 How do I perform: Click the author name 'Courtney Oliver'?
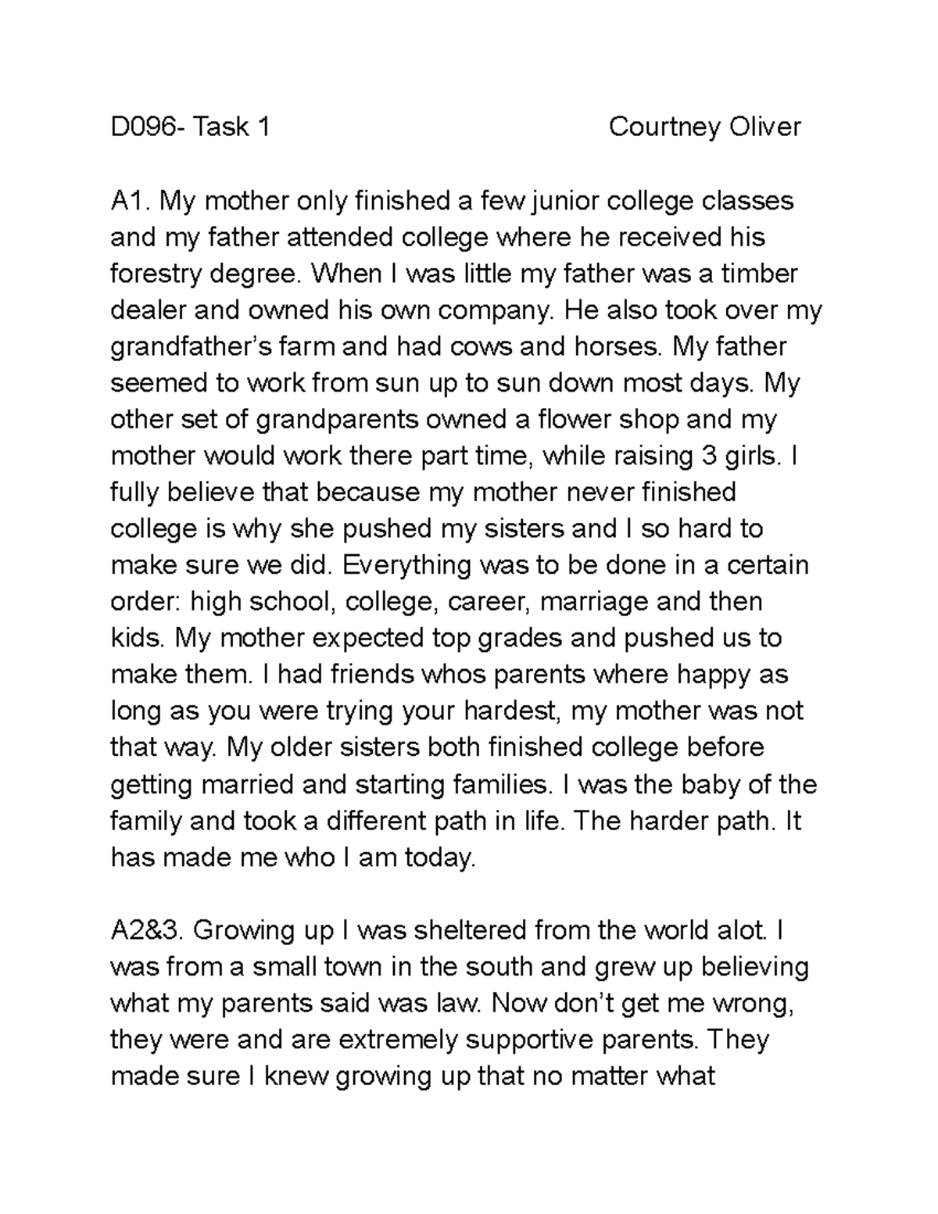(704, 127)
